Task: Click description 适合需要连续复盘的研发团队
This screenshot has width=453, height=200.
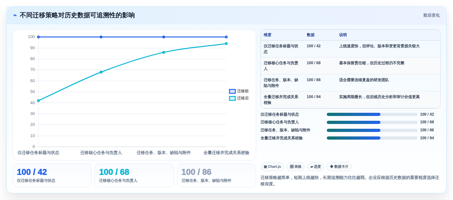Action: point(364,80)
